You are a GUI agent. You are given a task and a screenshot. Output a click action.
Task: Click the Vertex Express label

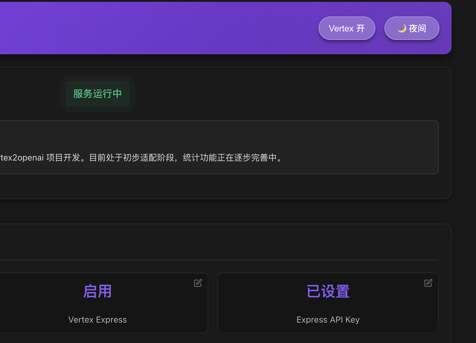click(x=98, y=320)
